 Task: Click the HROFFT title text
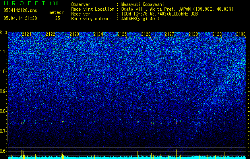pos(25,3)
